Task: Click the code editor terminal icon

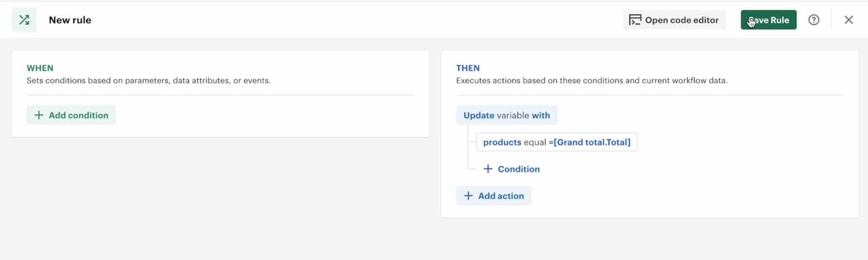Action: (635, 20)
